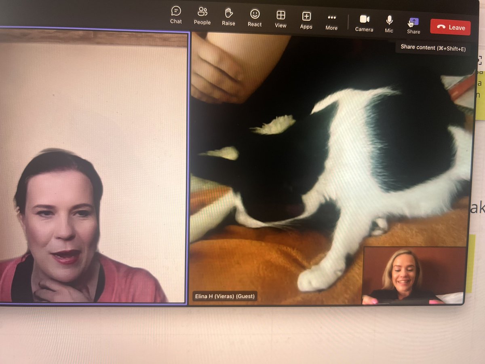Change the meeting View layout
Viewport: 485px width, 364px height.
click(280, 19)
